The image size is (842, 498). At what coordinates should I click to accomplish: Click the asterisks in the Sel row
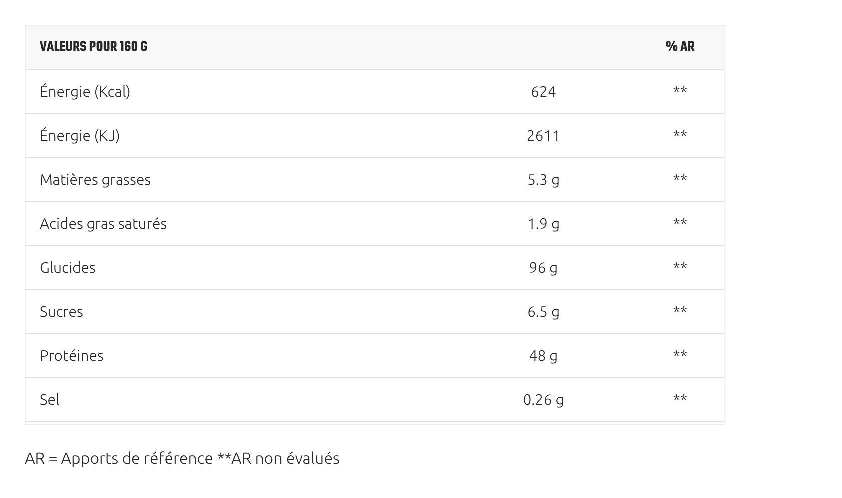(x=680, y=398)
